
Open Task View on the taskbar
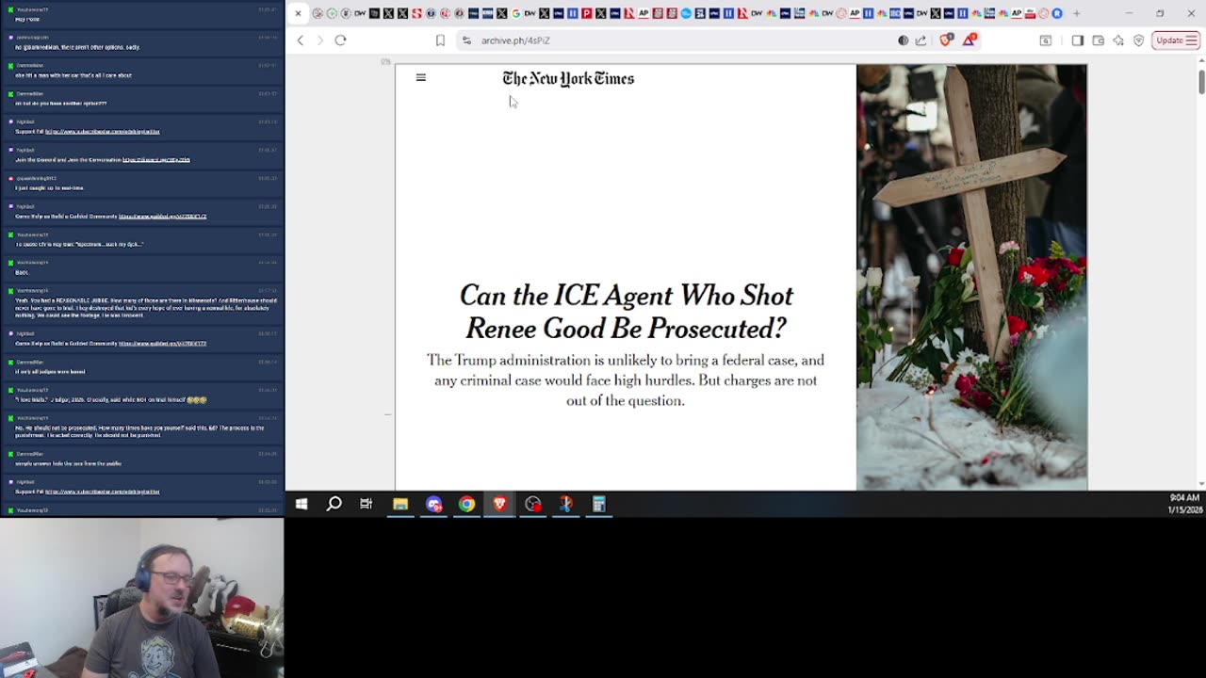click(x=367, y=505)
